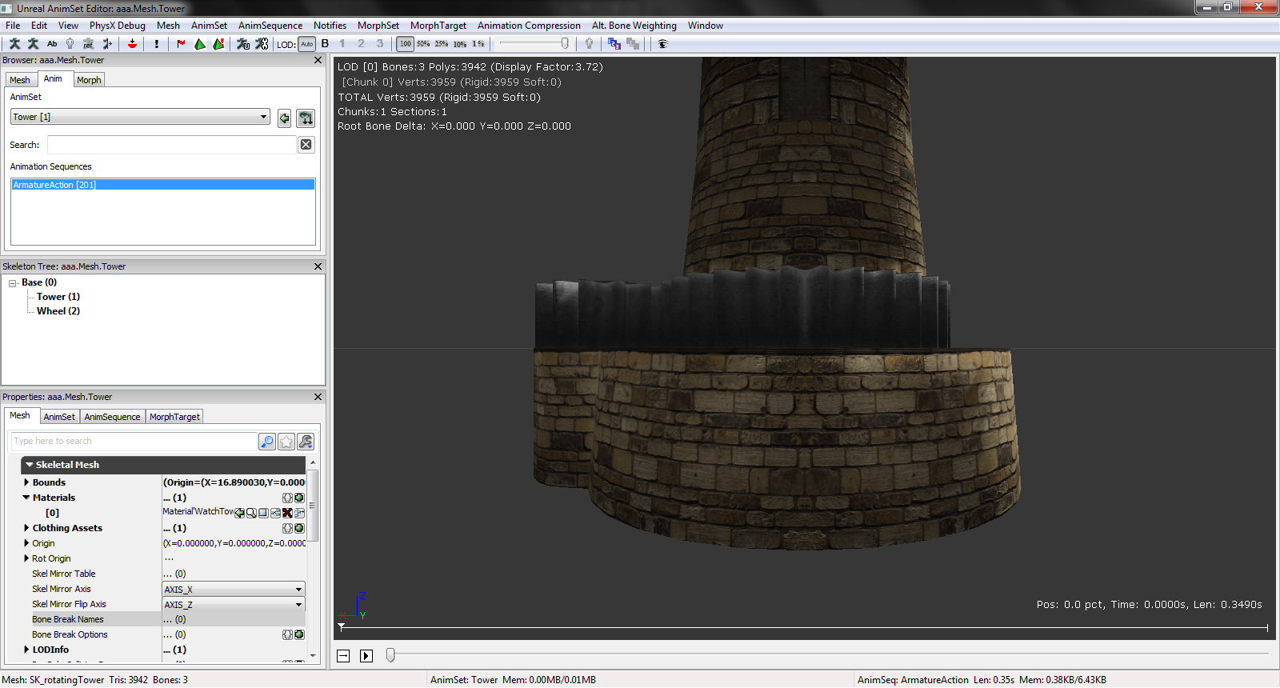The height and width of the screenshot is (688, 1280).
Task: Click the green add icon in Clothing Assets row
Action: click(x=299, y=528)
